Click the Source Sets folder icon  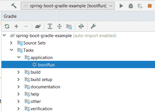pyautogui.click(x=20, y=43)
